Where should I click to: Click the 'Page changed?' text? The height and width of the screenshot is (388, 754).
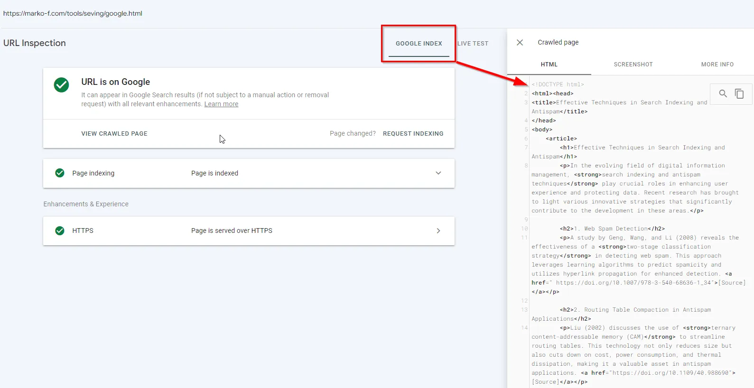tap(353, 134)
